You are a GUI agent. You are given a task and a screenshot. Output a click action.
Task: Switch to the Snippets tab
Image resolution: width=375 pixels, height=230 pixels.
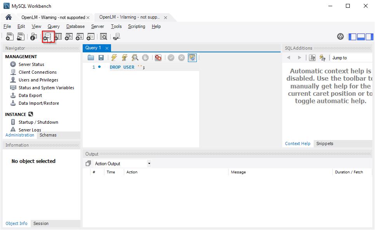coord(325,144)
